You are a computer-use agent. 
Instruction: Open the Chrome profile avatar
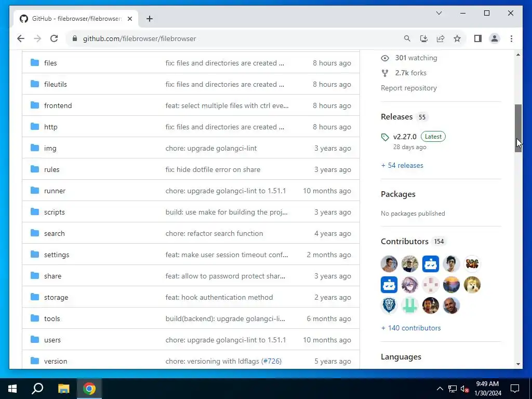pyautogui.click(x=495, y=38)
